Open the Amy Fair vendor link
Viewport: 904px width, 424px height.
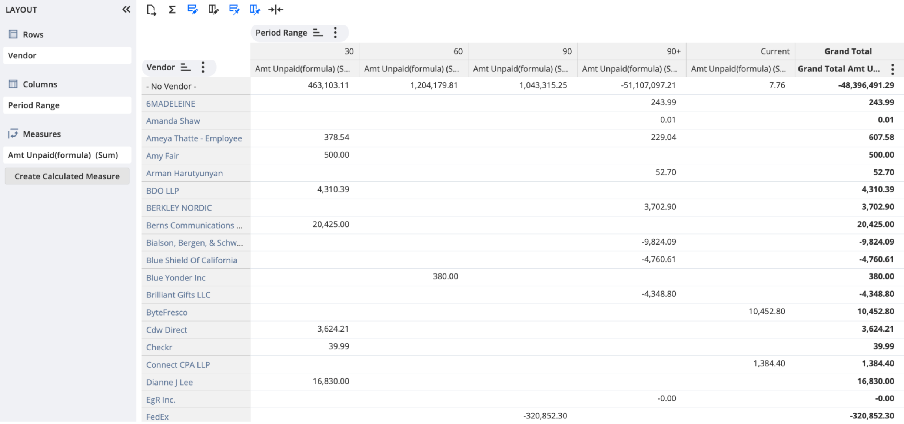coord(162,156)
